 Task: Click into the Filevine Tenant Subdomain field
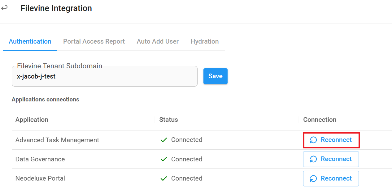coord(105,76)
